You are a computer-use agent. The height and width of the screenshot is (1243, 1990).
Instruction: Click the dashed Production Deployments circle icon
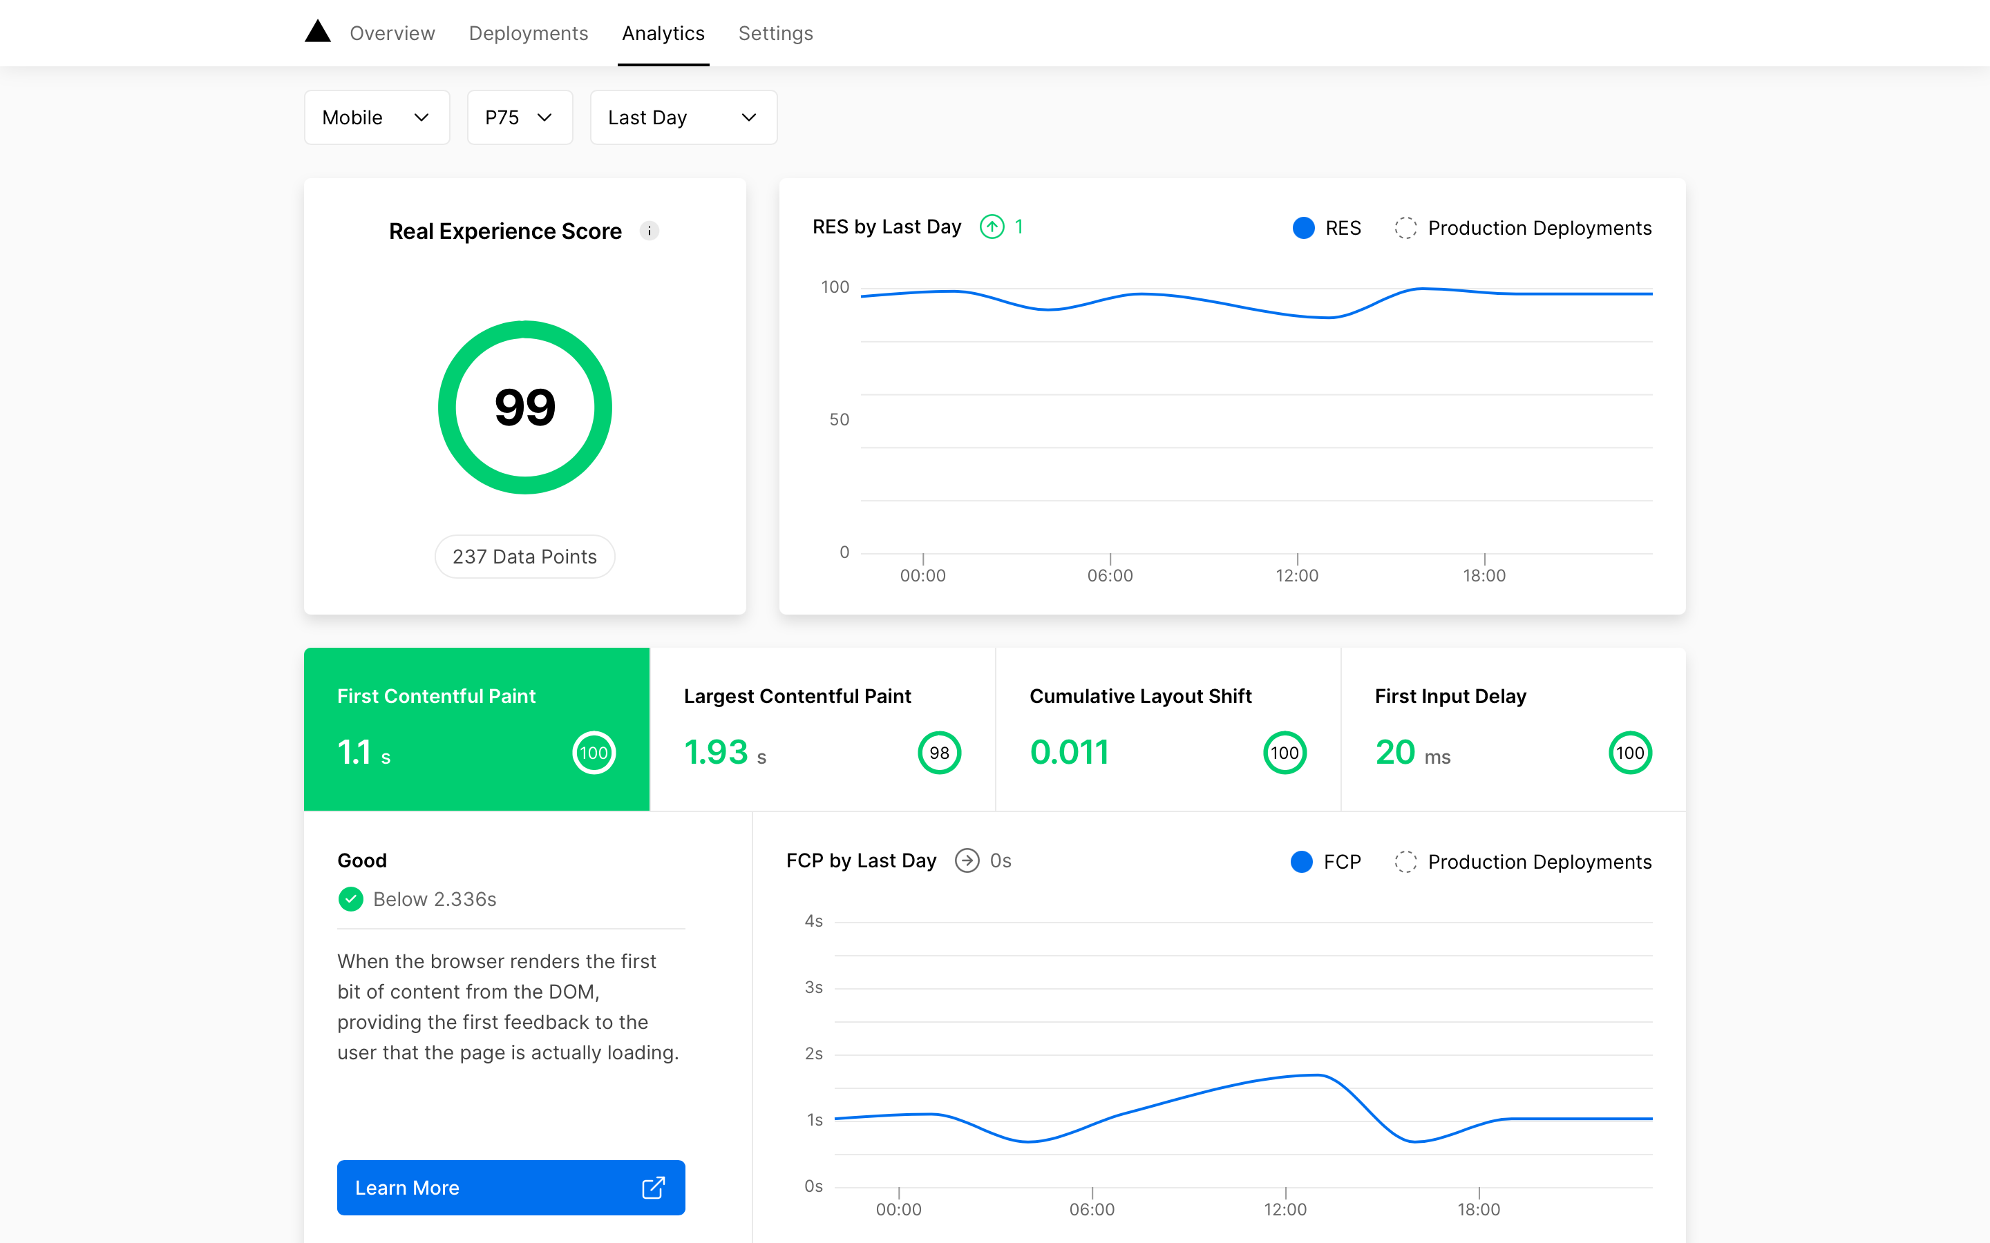pos(1405,228)
